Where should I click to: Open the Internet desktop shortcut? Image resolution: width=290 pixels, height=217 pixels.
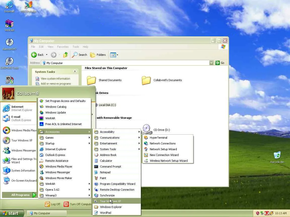tap(9, 7)
